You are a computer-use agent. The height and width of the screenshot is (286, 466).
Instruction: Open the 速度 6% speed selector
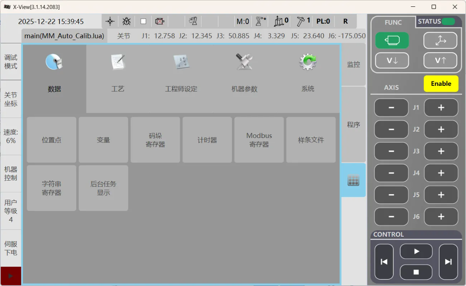tap(11, 136)
